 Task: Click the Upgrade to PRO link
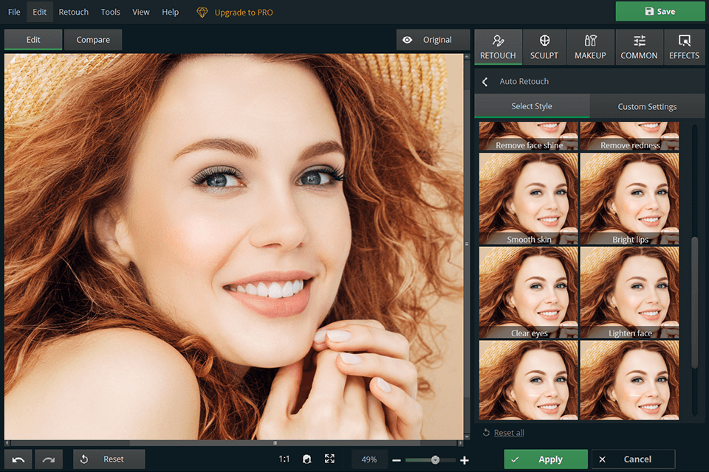click(244, 13)
